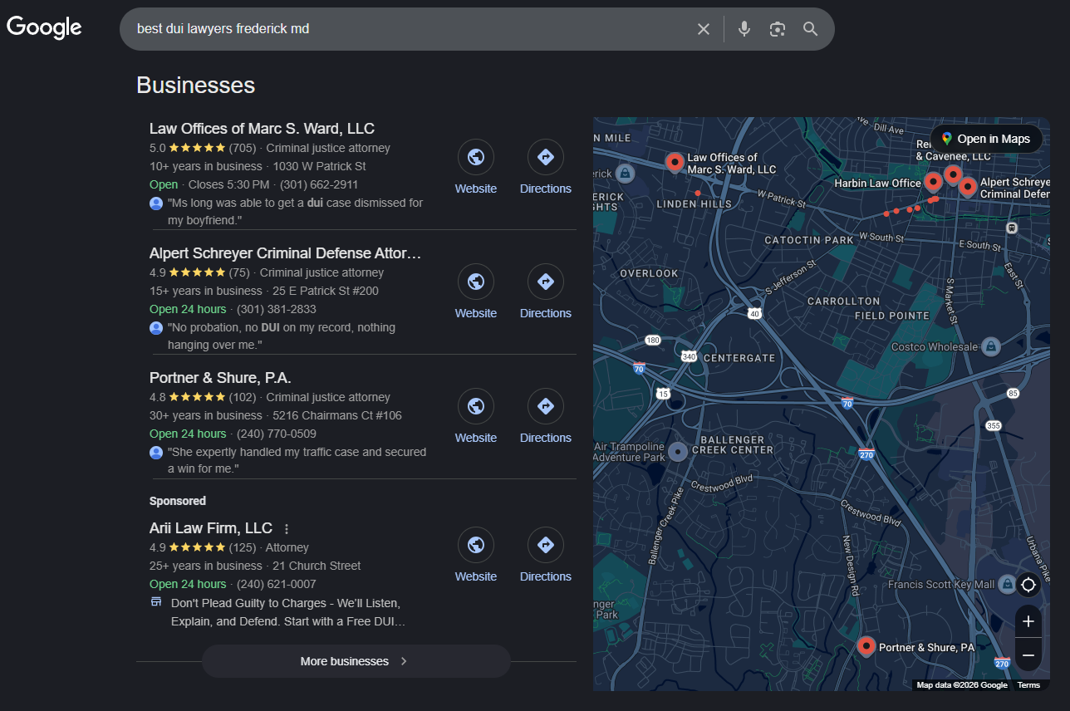Click the 'BALLENGER CREEK CENTER' map label
This screenshot has width=1070, height=711.
point(732,444)
